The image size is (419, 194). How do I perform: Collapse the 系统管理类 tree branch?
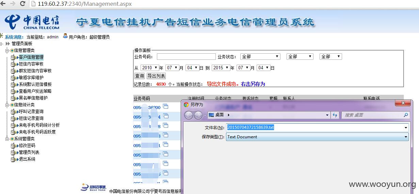[7, 139]
